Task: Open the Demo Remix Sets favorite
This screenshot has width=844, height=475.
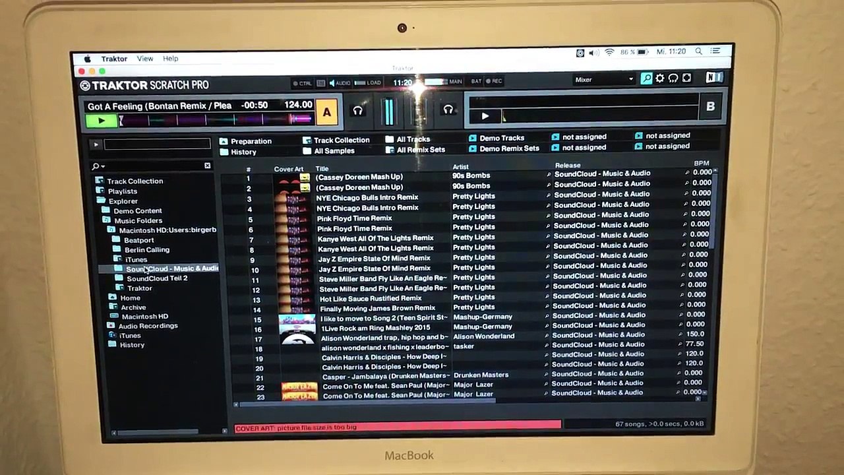Action: tap(504, 148)
